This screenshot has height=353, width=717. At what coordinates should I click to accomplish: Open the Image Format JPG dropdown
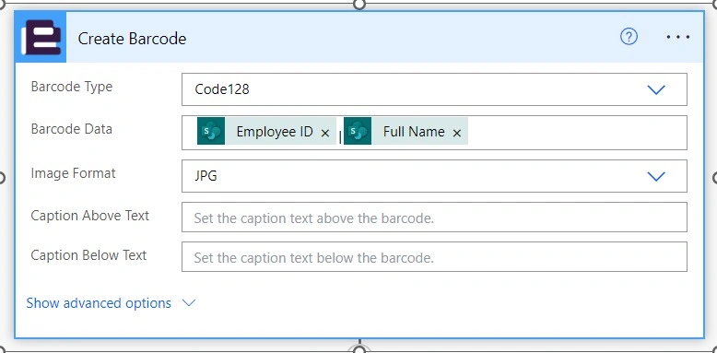click(434, 176)
